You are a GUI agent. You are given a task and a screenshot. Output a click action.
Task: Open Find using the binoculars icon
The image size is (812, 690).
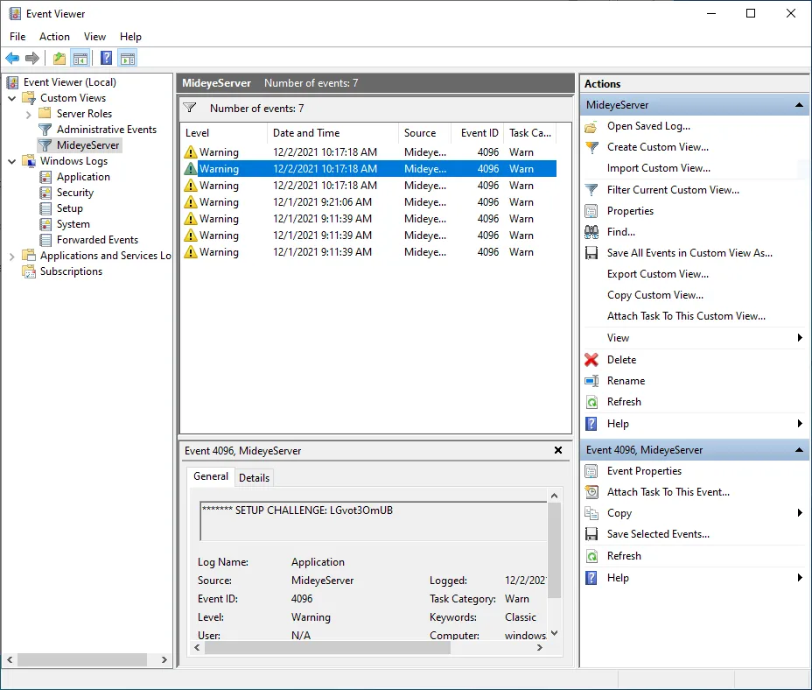click(x=592, y=231)
